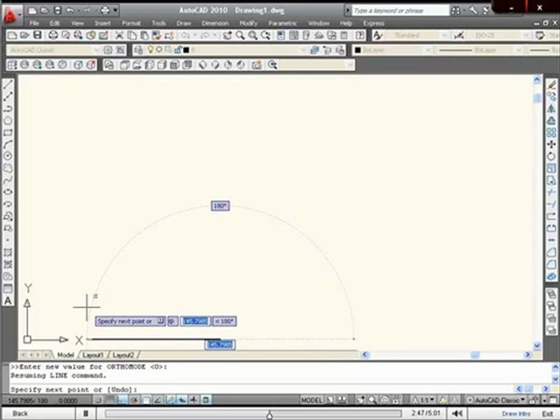Image resolution: width=560 pixels, height=420 pixels.
Task: Toggle Snap Mode in status bar
Action: [x=99, y=400]
